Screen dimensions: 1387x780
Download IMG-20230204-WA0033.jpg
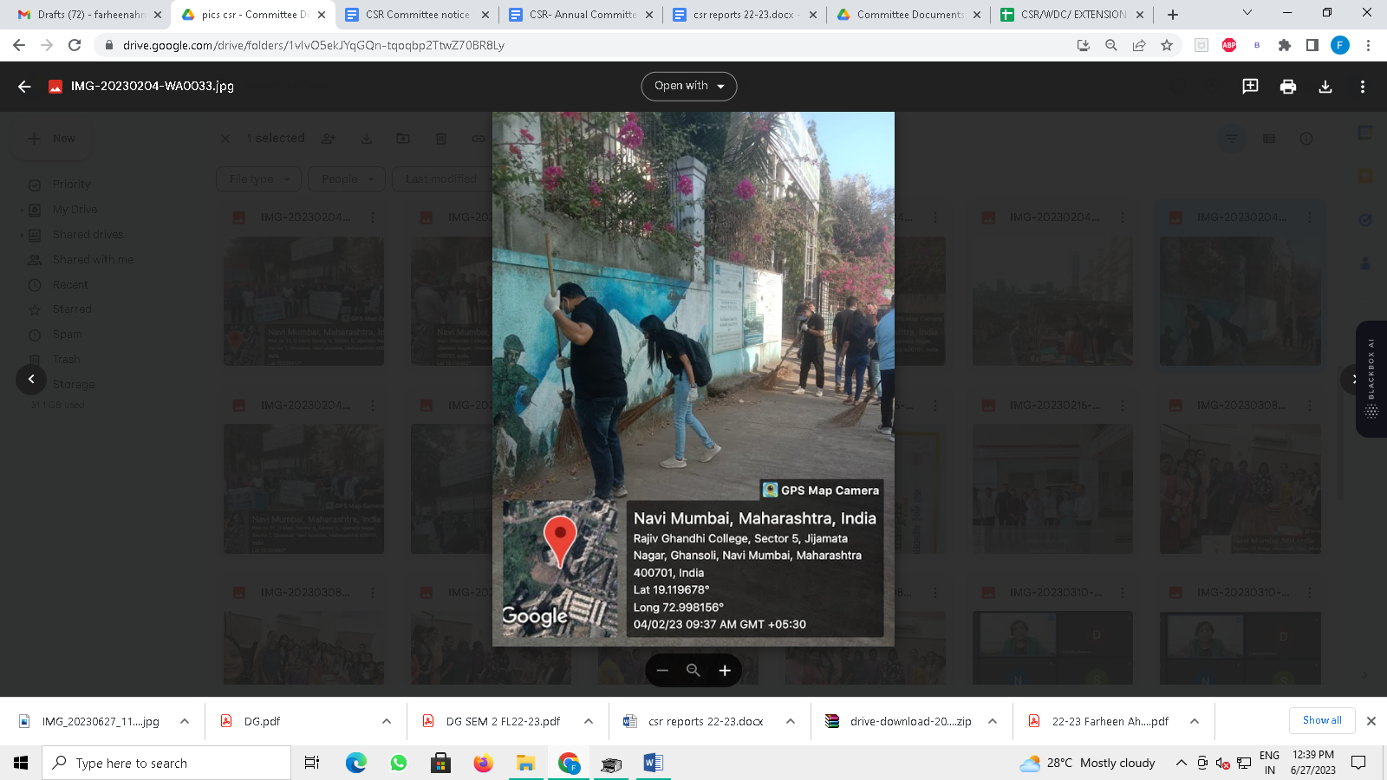click(x=1325, y=86)
